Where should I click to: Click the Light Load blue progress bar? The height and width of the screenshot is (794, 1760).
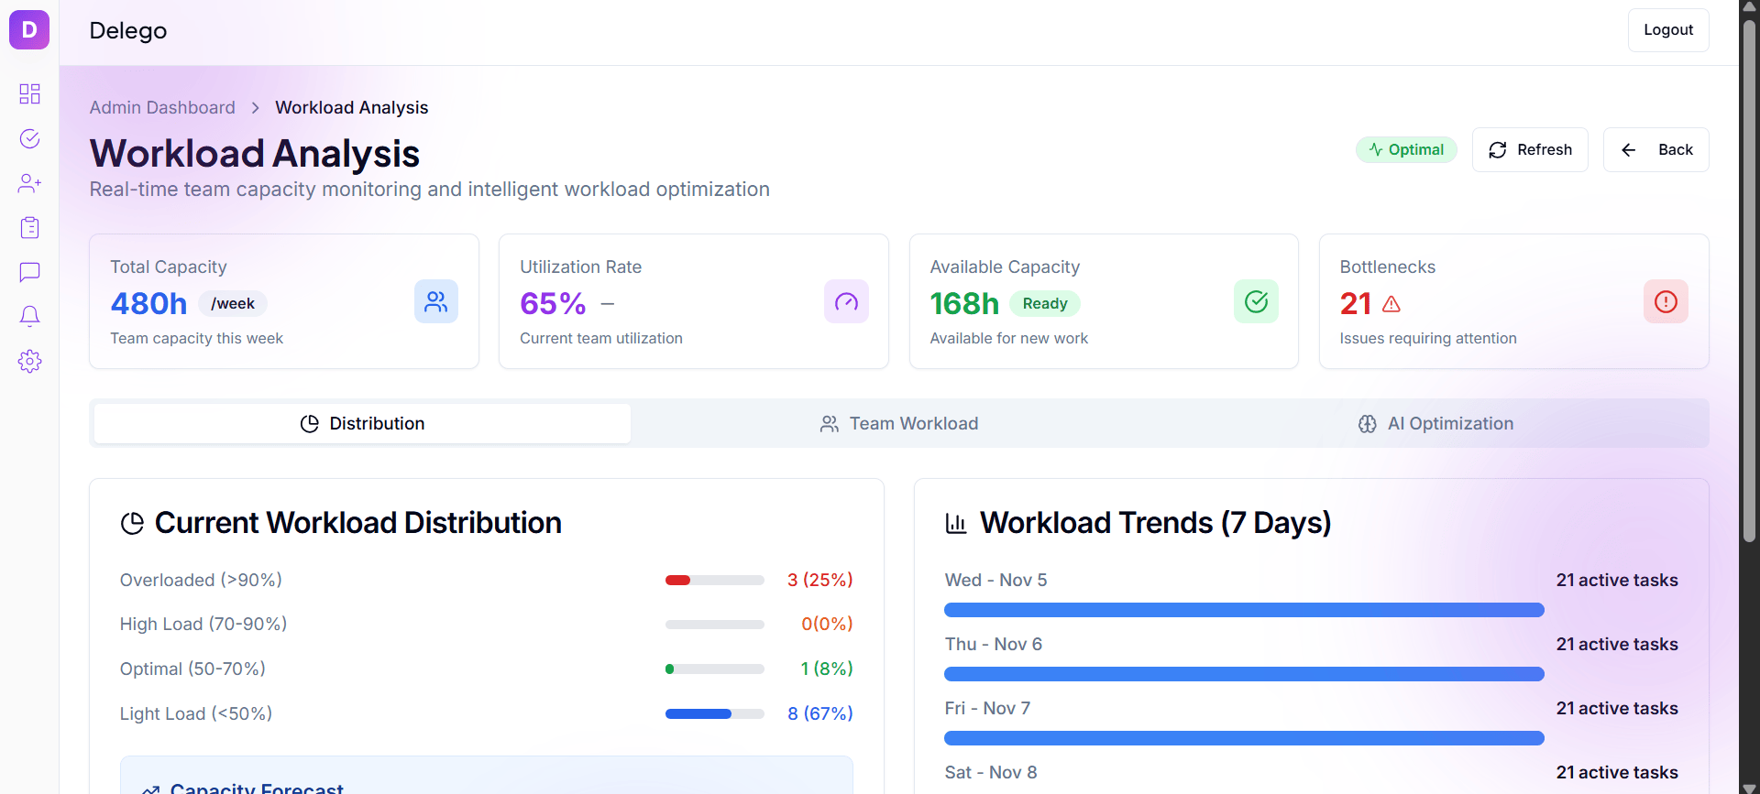point(714,713)
